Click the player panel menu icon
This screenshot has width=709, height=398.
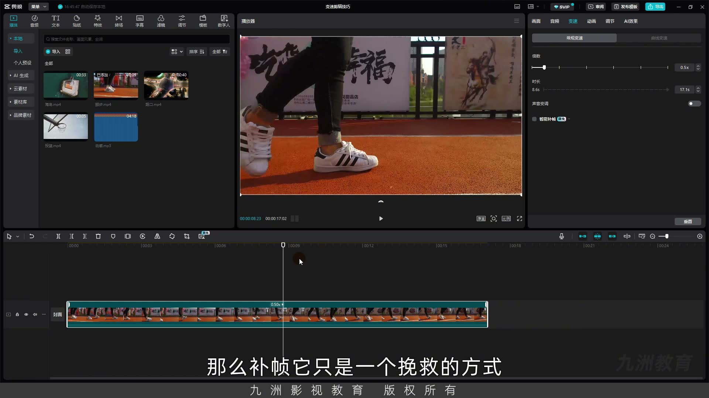(517, 21)
